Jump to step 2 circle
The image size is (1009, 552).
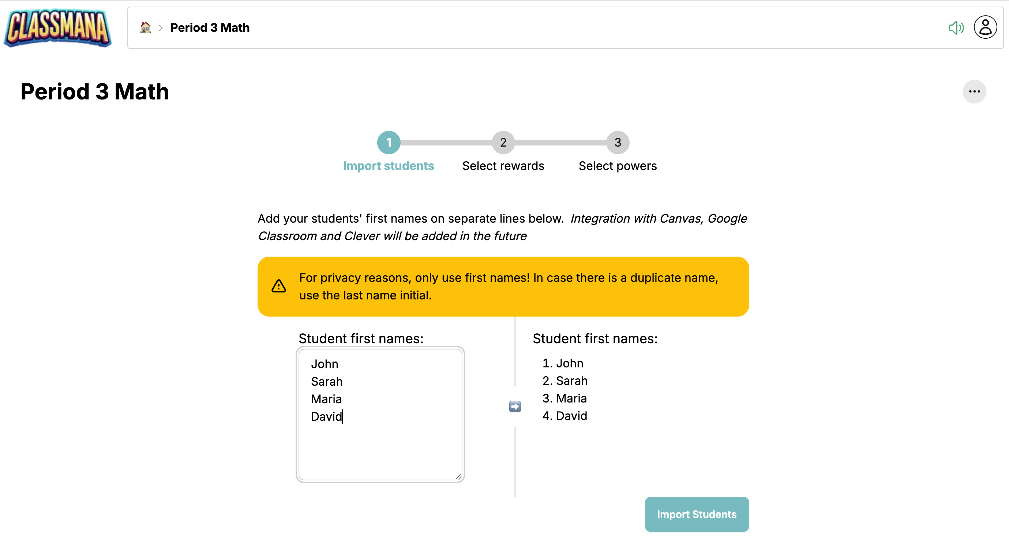coord(503,143)
